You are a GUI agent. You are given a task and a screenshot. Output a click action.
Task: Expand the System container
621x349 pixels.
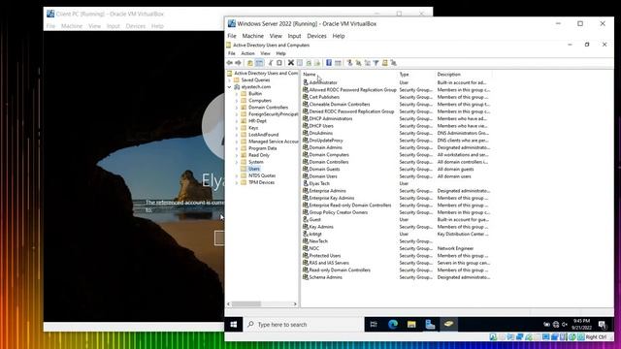tap(237, 162)
